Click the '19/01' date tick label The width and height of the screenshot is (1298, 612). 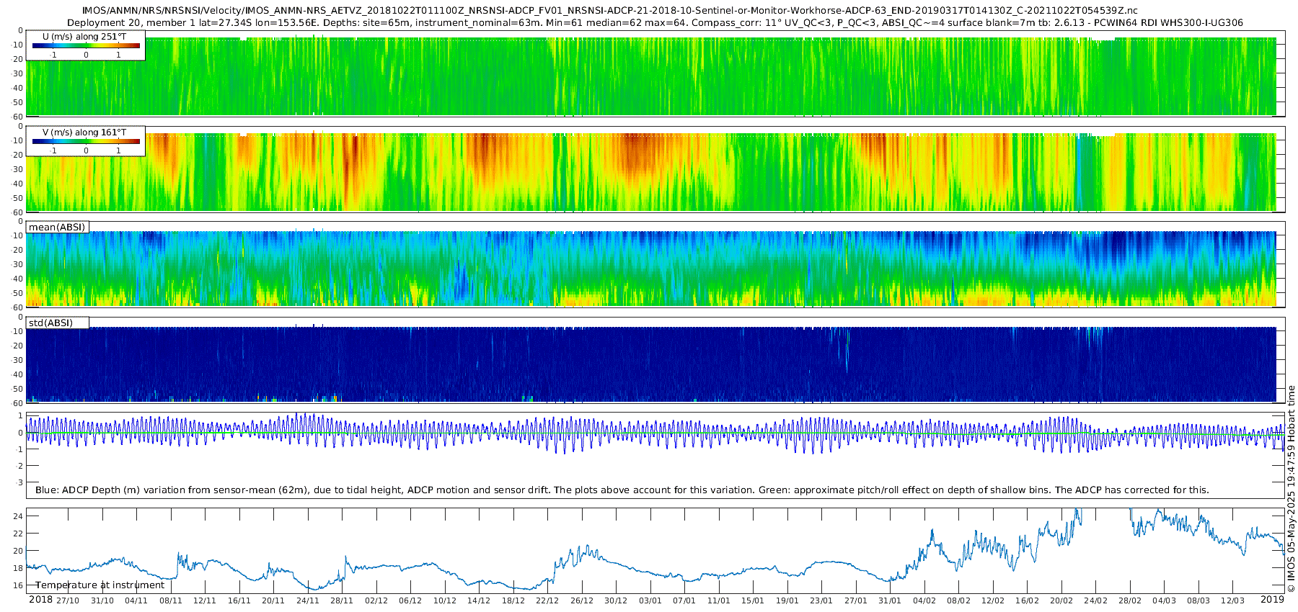pyautogui.click(x=787, y=600)
